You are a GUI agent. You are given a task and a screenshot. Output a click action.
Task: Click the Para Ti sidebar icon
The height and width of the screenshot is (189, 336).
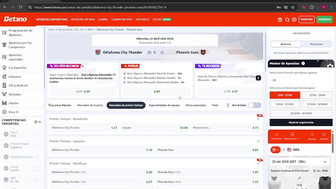point(4,112)
